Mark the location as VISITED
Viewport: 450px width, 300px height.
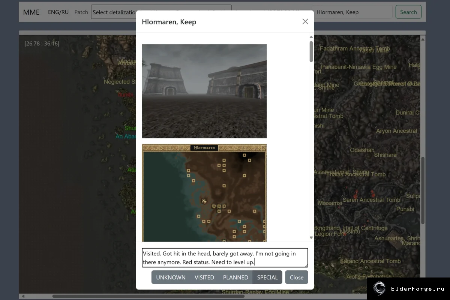204,277
